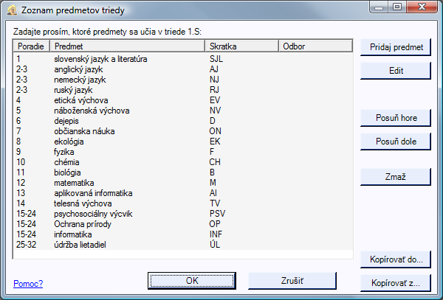443x300 pixels.
Task: Select the slovenský jazyk a literatúra row
Action: [x=183, y=59]
